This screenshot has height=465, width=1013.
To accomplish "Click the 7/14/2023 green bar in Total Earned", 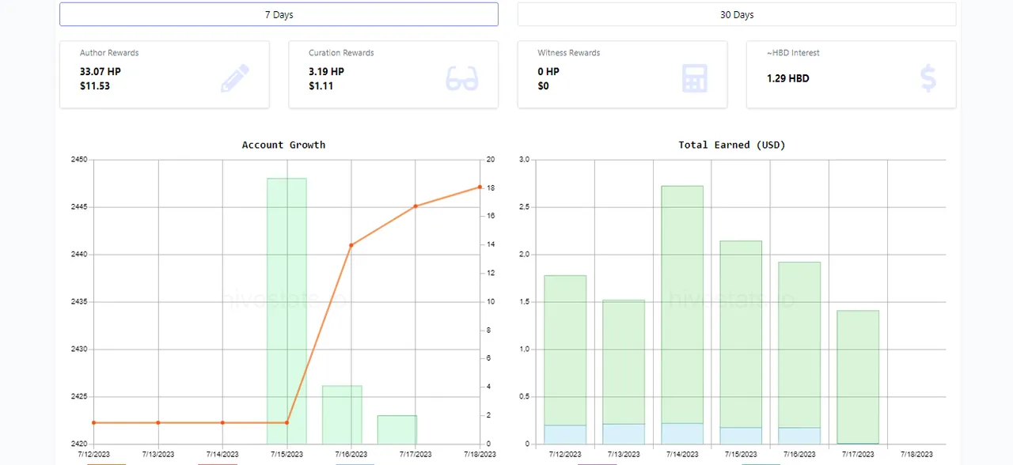I will 682,304.
